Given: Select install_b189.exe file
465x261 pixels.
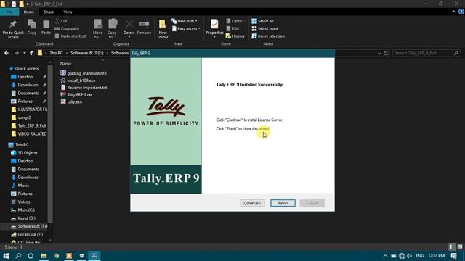Looking at the screenshot, I should coord(78,80).
